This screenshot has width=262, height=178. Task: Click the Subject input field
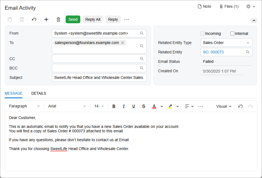tap(99, 78)
